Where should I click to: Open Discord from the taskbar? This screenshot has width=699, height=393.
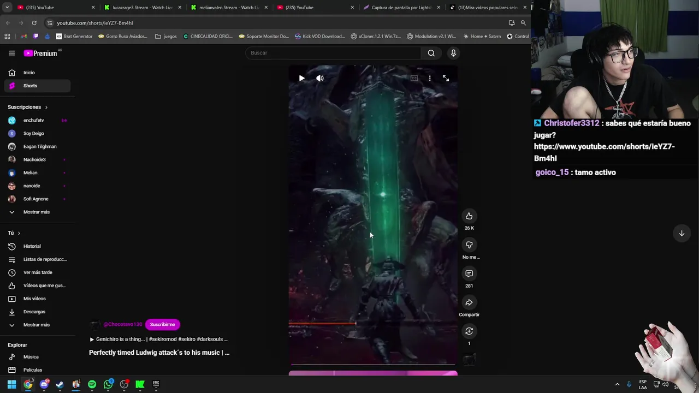click(x=44, y=384)
